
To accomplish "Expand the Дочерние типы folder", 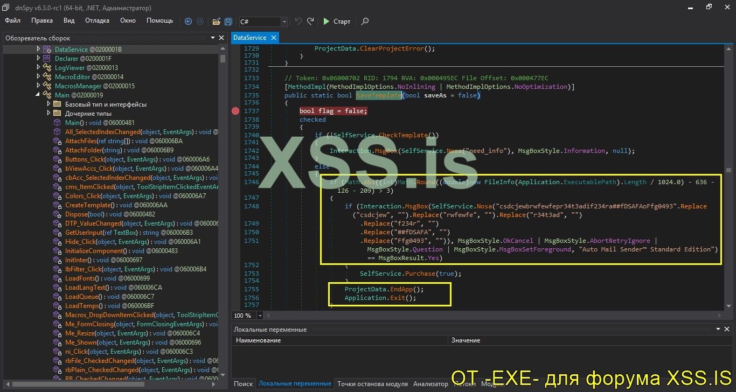I will pos(48,113).
